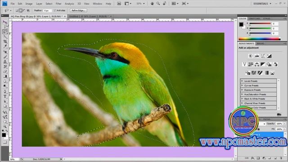This screenshot has width=288, height=162.
Task: Click the layer Opacity field
Action: tap(279, 124)
